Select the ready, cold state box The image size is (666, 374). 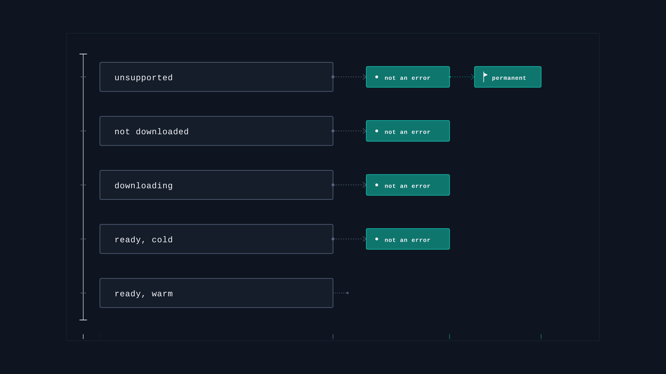click(216, 239)
